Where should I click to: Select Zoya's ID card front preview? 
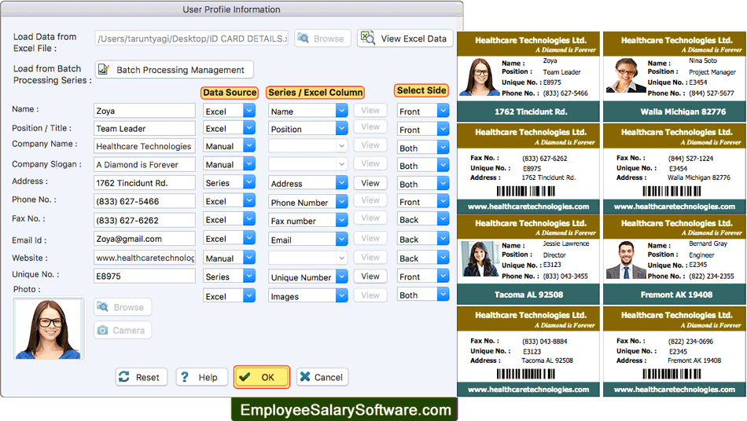528,77
